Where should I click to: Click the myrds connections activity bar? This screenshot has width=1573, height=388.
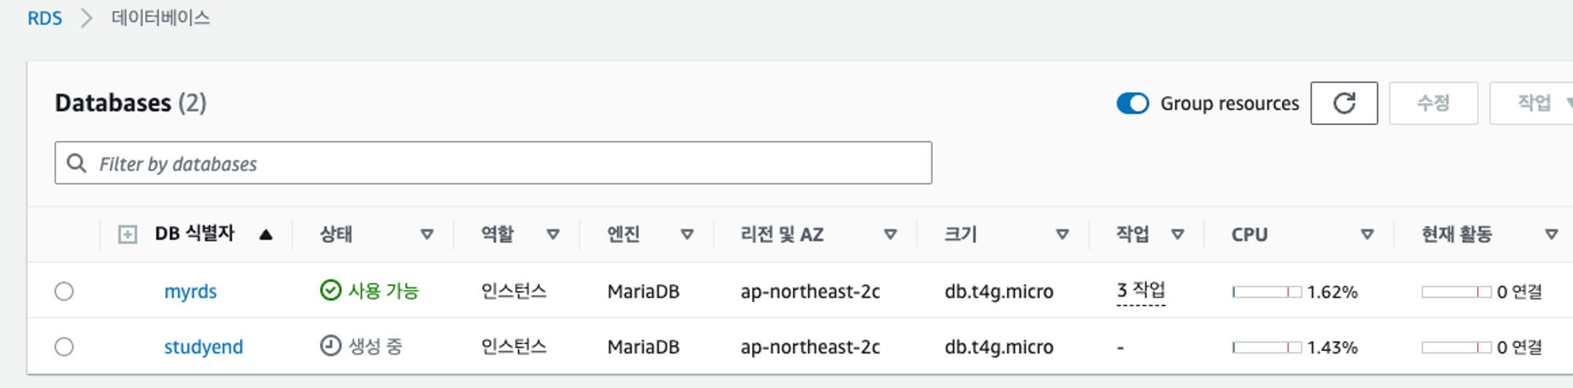coord(1457,292)
